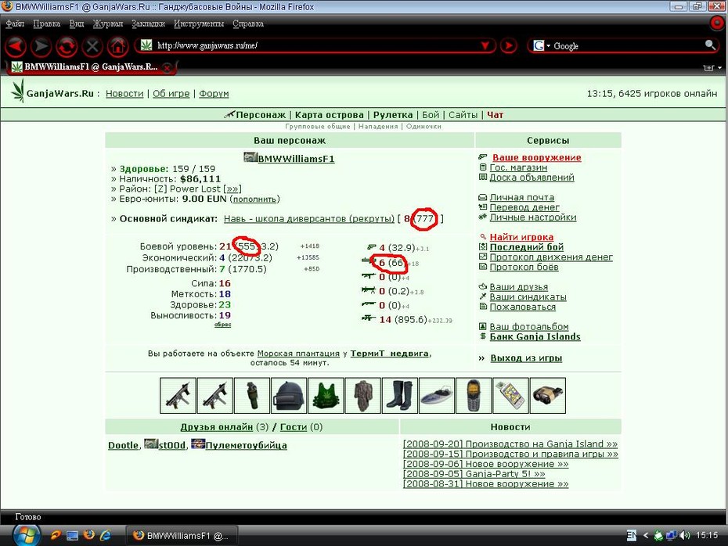Screen dimensions: 728x546
Task: Open the Новости link in header
Action: (124, 94)
